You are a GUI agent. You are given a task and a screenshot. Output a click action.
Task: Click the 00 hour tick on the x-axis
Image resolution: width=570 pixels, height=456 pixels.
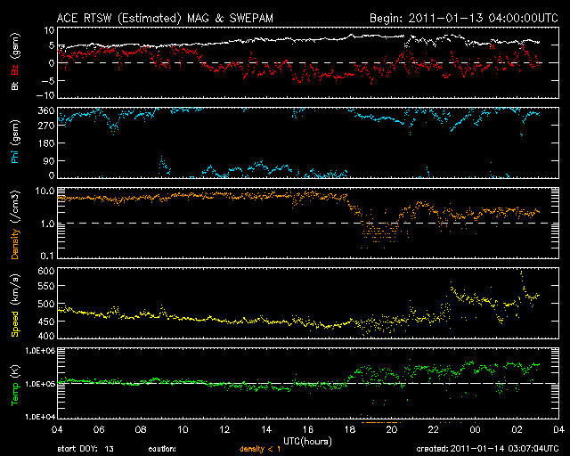(x=476, y=430)
